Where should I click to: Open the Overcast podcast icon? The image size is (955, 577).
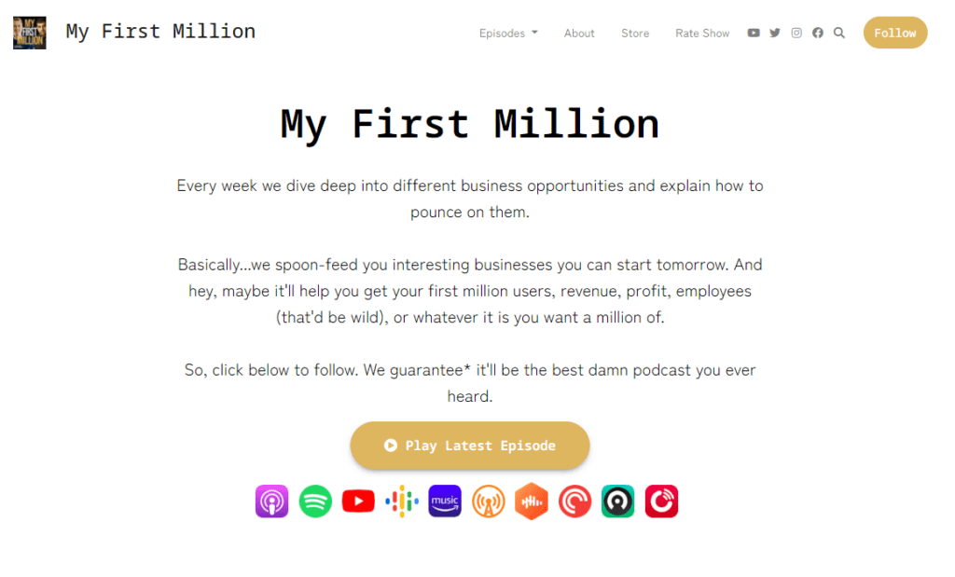click(489, 501)
